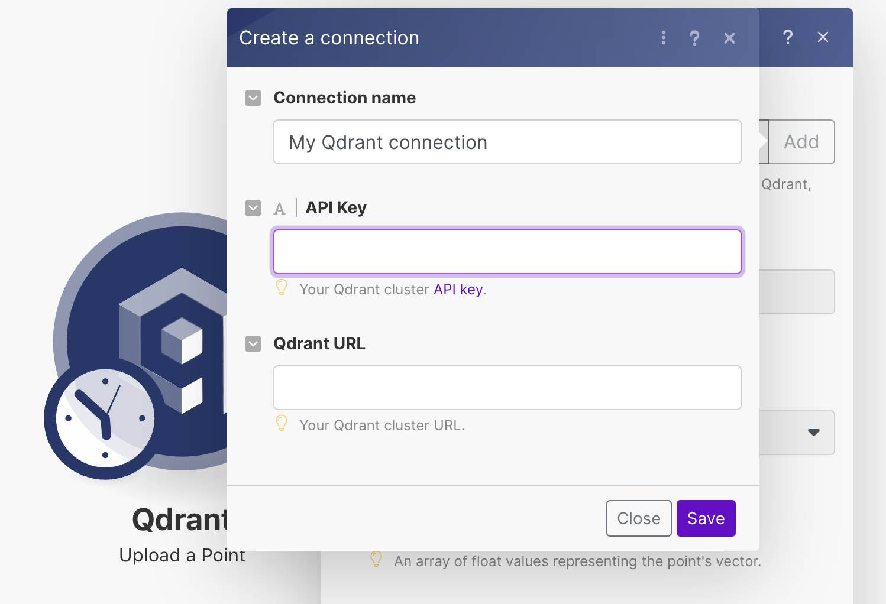The height and width of the screenshot is (604, 886).
Task: Click the help question mark in the dialog header
Action: [694, 38]
